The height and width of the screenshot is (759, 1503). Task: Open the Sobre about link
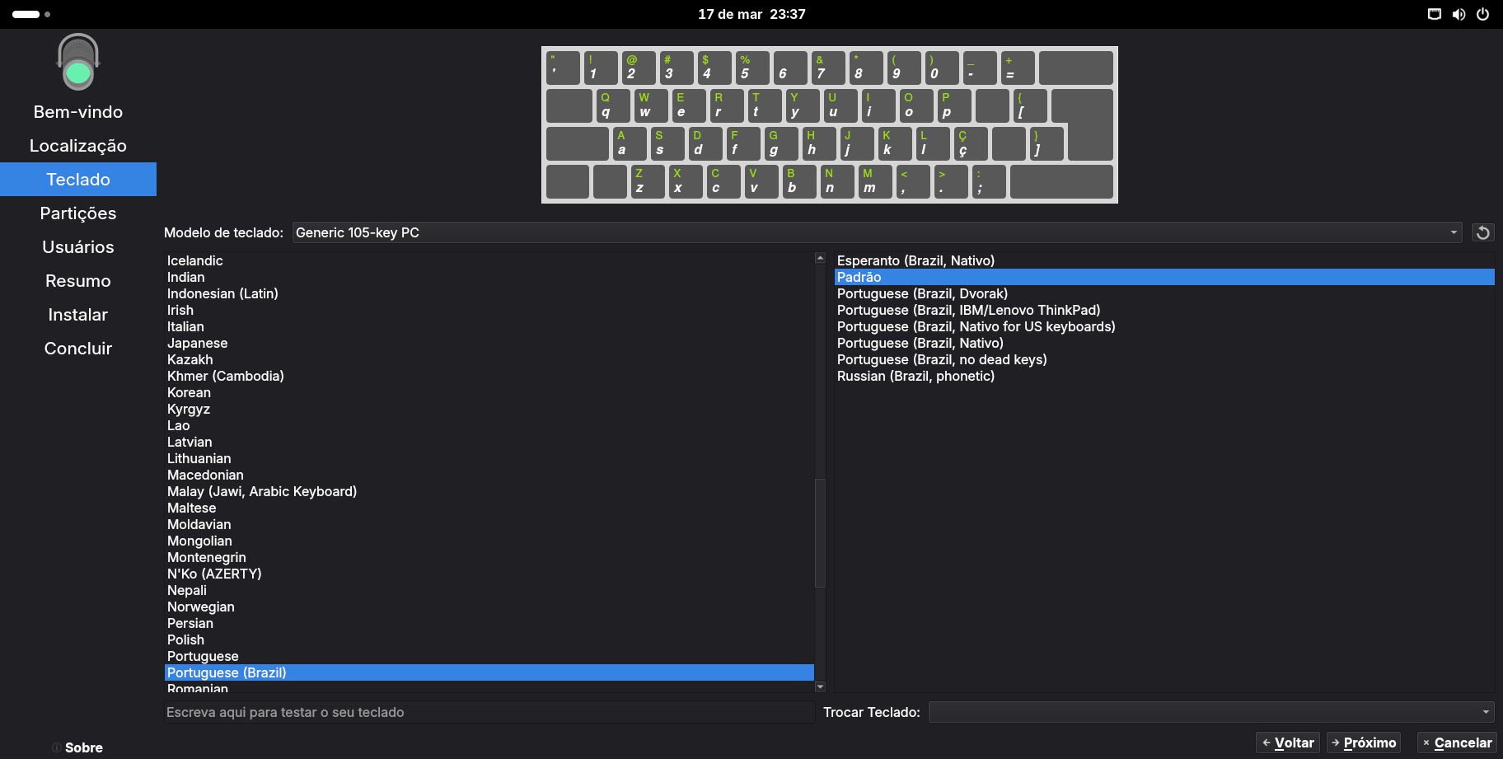pos(83,747)
